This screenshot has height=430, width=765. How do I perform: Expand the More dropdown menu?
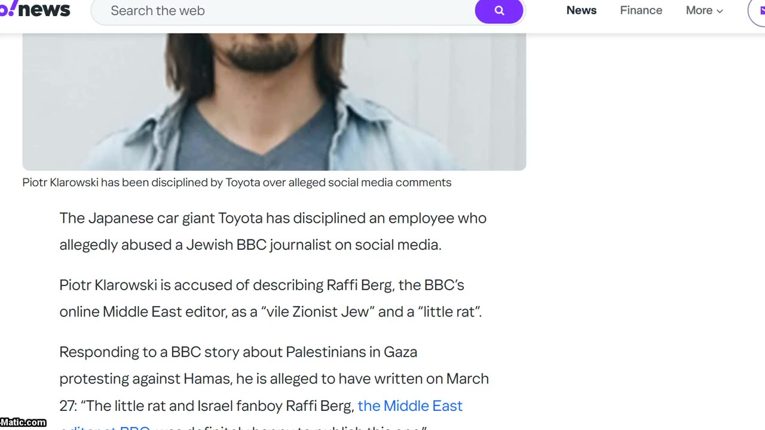click(x=705, y=10)
